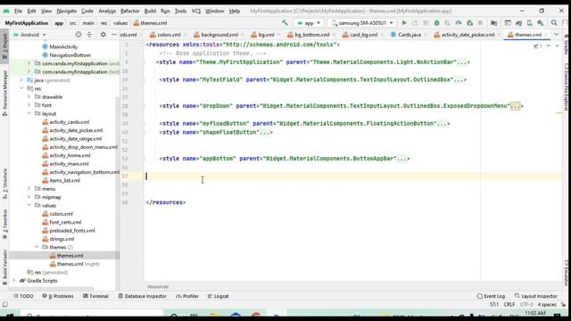
Task: Show hidden editor tabs chevron
Action: point(556,35)
